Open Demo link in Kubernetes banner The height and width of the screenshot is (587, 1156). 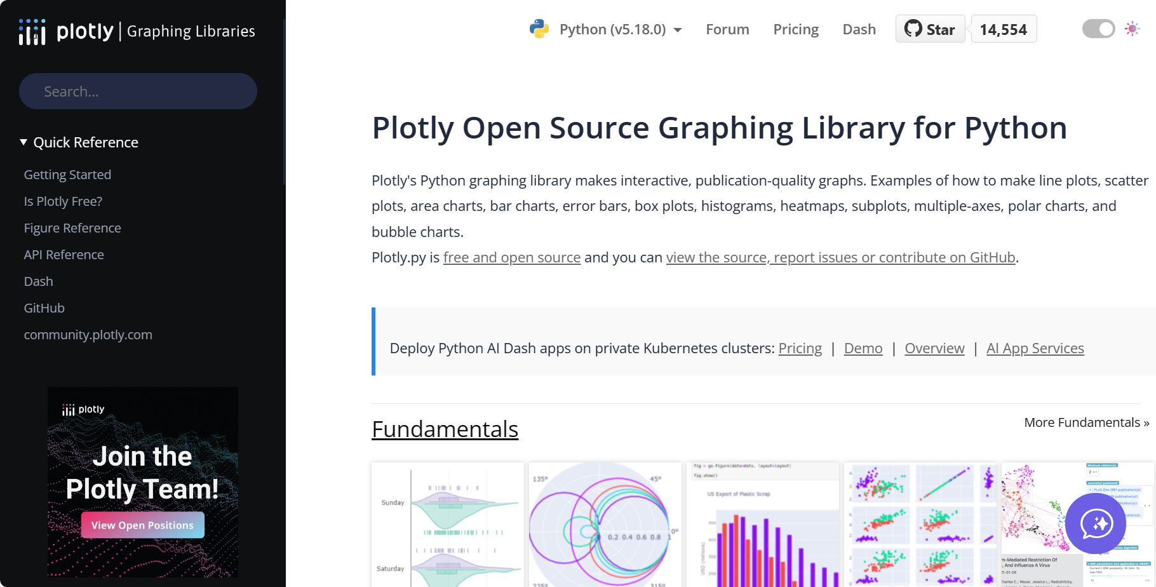point(863,348)
